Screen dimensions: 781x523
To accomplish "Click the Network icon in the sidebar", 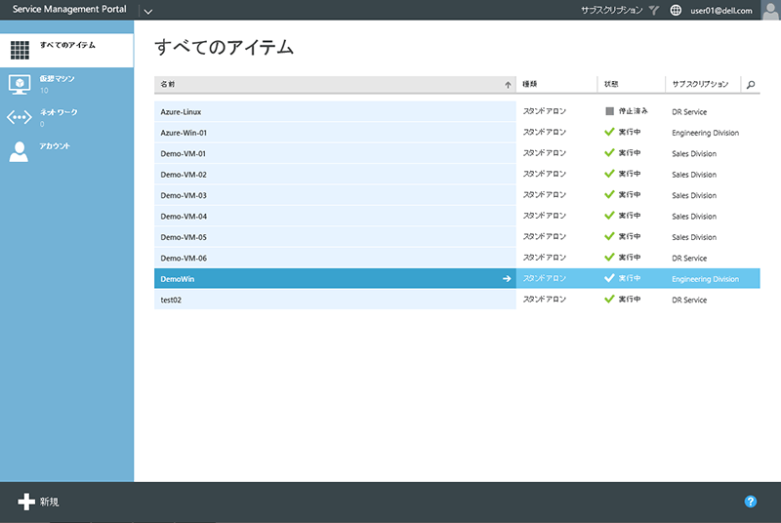I will (20, 118).
